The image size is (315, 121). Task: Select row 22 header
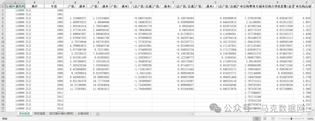pyautogui.click(x=2, y=89)
